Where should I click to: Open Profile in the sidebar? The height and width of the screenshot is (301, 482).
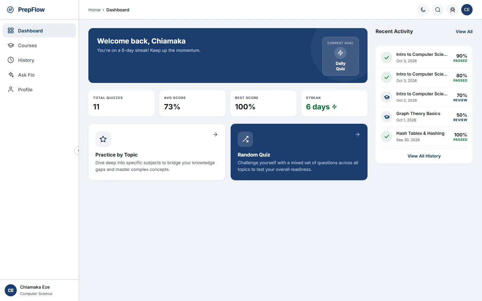(x=39, y=90)
